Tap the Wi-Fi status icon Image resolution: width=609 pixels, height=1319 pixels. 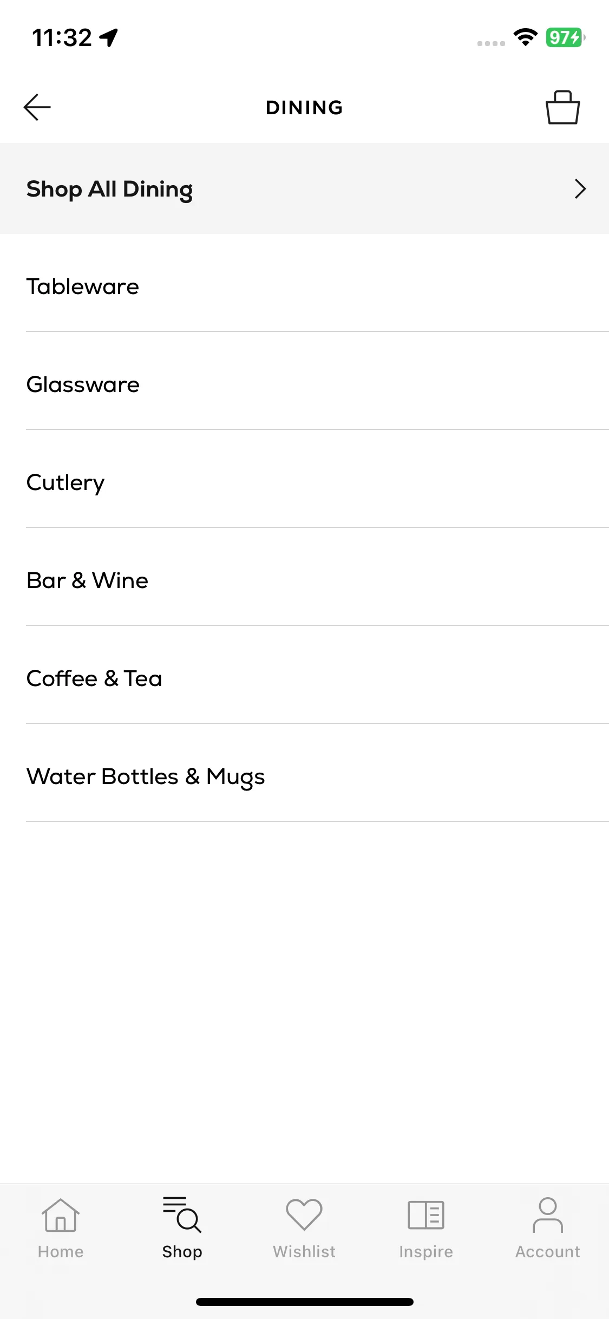coord(525,37)
